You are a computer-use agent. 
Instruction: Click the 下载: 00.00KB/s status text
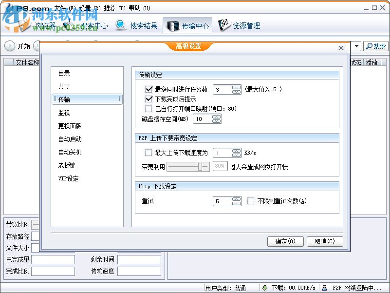(x=294, y=288)
